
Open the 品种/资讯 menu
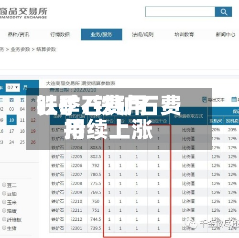tap(19, 34)
